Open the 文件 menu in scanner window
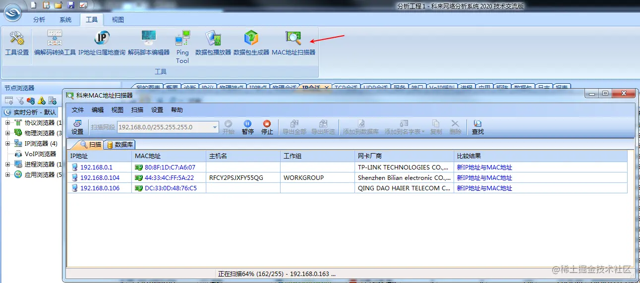Screen dimensions: 640x283 (78, 110)
